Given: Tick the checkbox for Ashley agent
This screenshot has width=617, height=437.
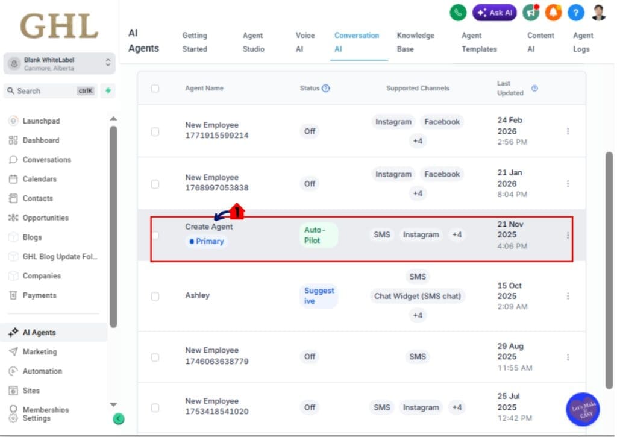Looking at the screenshot, I should [x=155, y=296].
